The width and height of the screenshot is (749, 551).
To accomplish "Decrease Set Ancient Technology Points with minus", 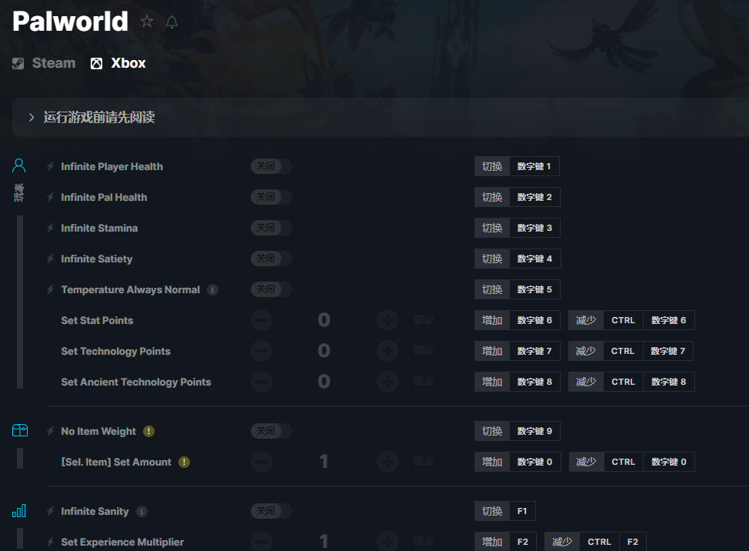I will 261,382.
